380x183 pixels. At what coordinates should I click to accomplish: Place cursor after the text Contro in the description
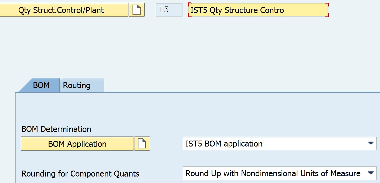[x=285, y=10]
